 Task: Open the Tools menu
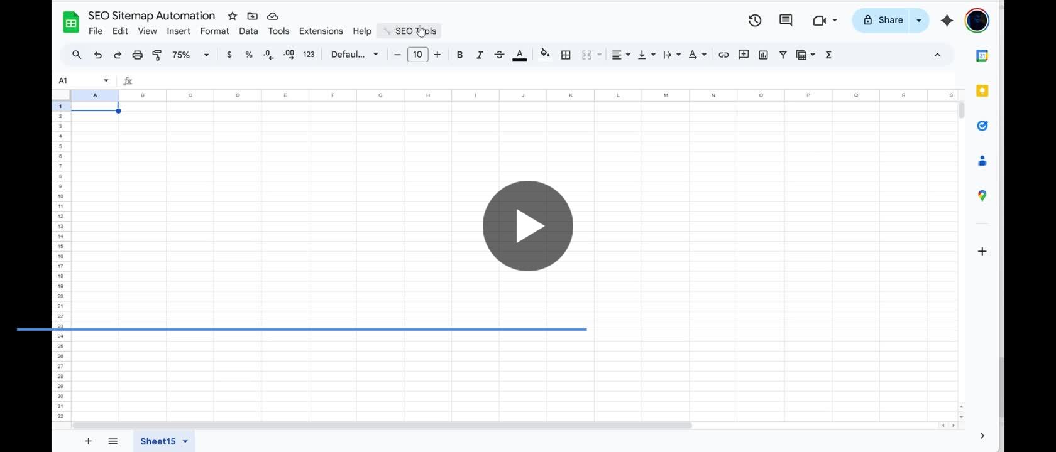pyautogui.click(x=278, y=31)
